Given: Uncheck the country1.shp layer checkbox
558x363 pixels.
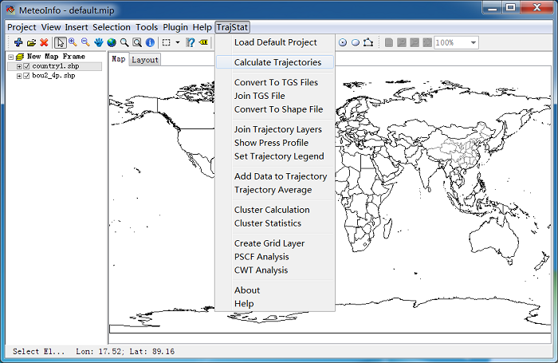Looking at the screenshot, I should click(x=26, y=66).
